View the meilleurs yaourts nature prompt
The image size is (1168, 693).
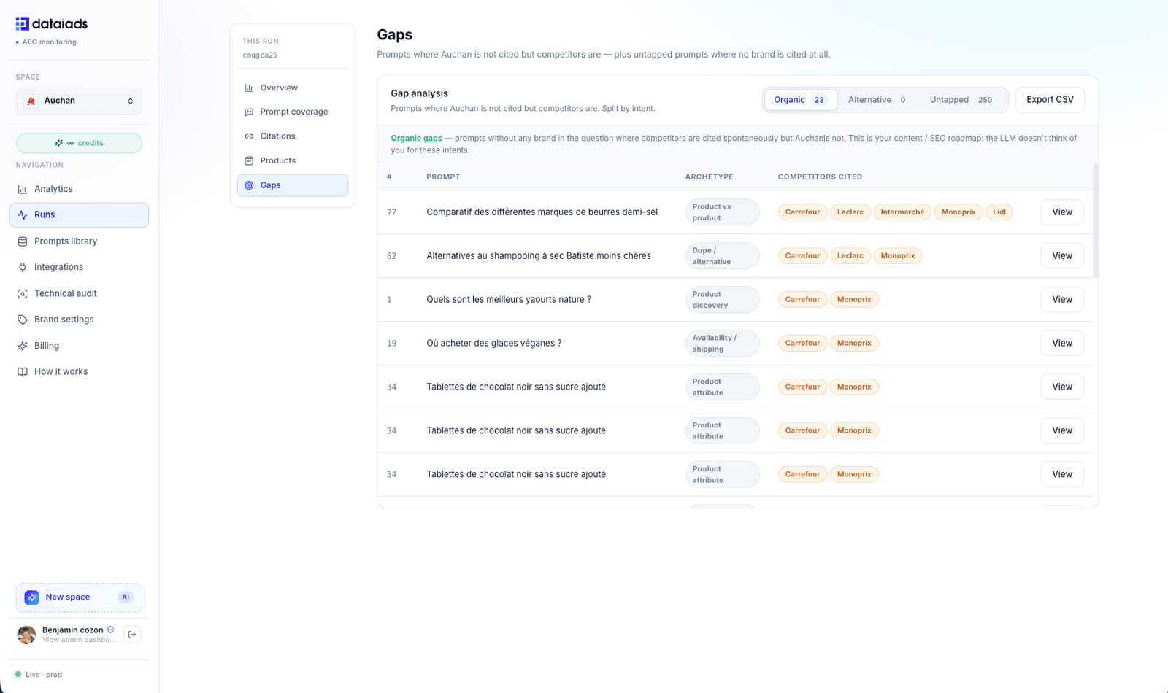(x=1062, y=300)
